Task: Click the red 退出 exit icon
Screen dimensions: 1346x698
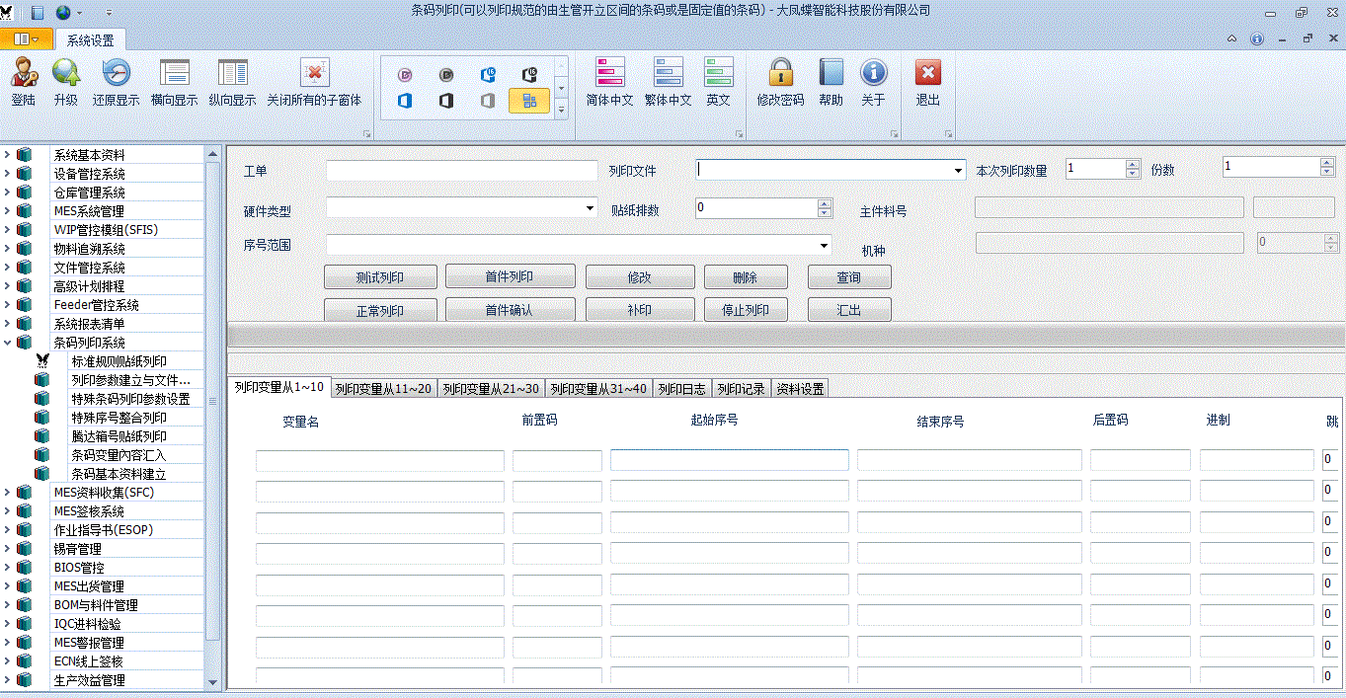Action: tap(928, 74)
